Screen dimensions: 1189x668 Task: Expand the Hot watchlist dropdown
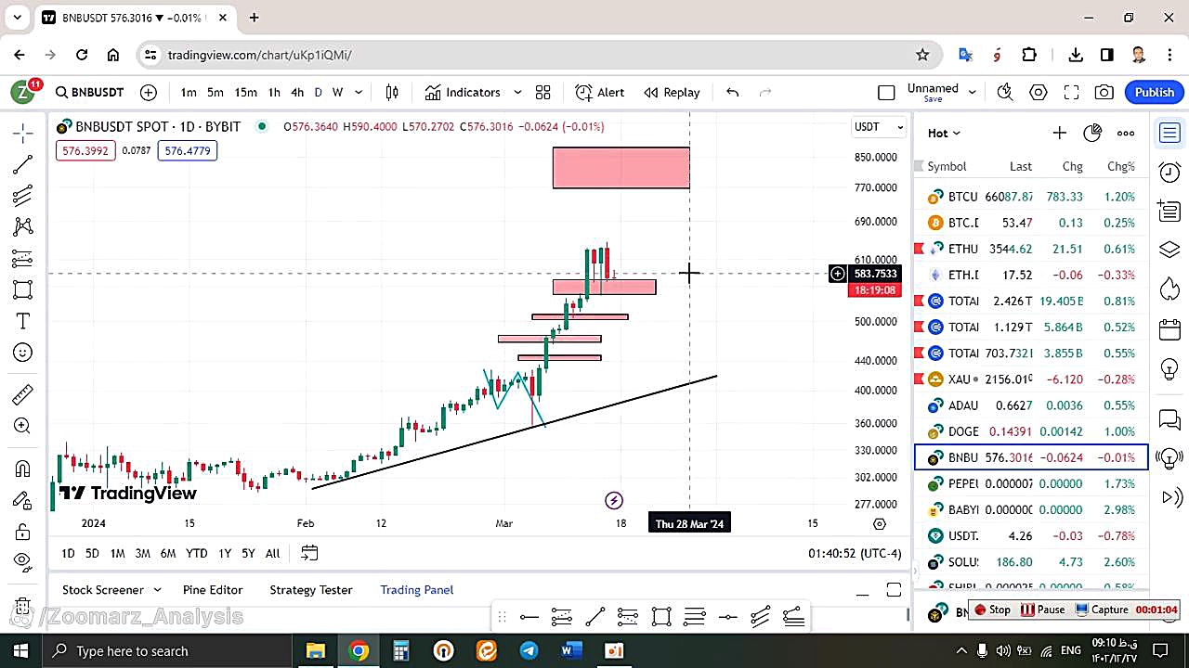click(944, 133)
